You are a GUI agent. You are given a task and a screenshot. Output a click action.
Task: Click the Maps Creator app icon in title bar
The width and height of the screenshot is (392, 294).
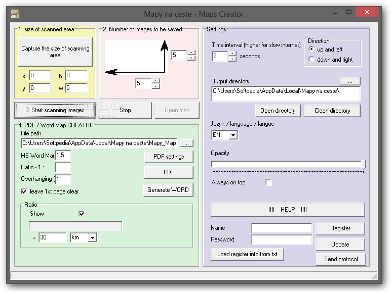coord(15,14)
